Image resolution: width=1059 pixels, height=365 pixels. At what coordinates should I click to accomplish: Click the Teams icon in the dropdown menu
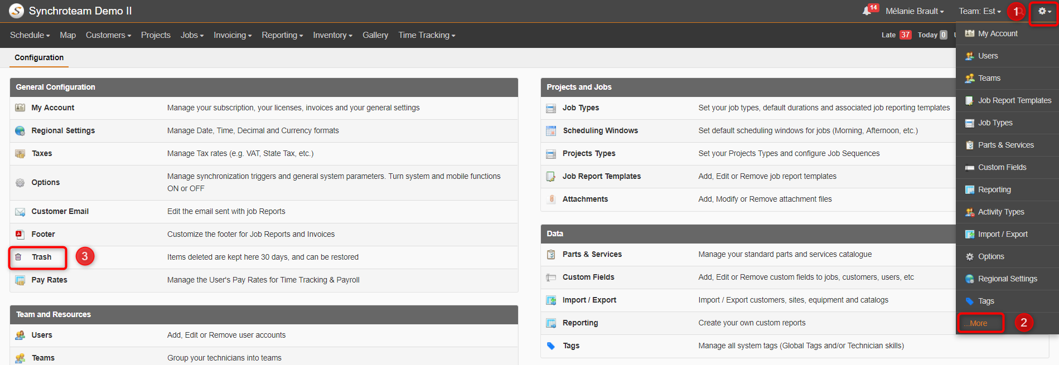tap(970, 78)
